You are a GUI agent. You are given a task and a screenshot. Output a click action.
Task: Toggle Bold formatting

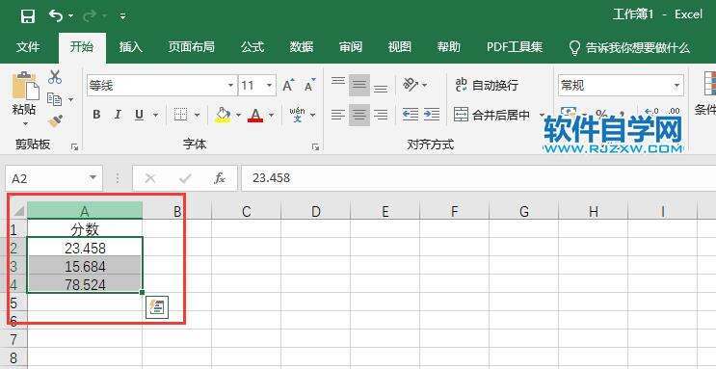[96, 115]
